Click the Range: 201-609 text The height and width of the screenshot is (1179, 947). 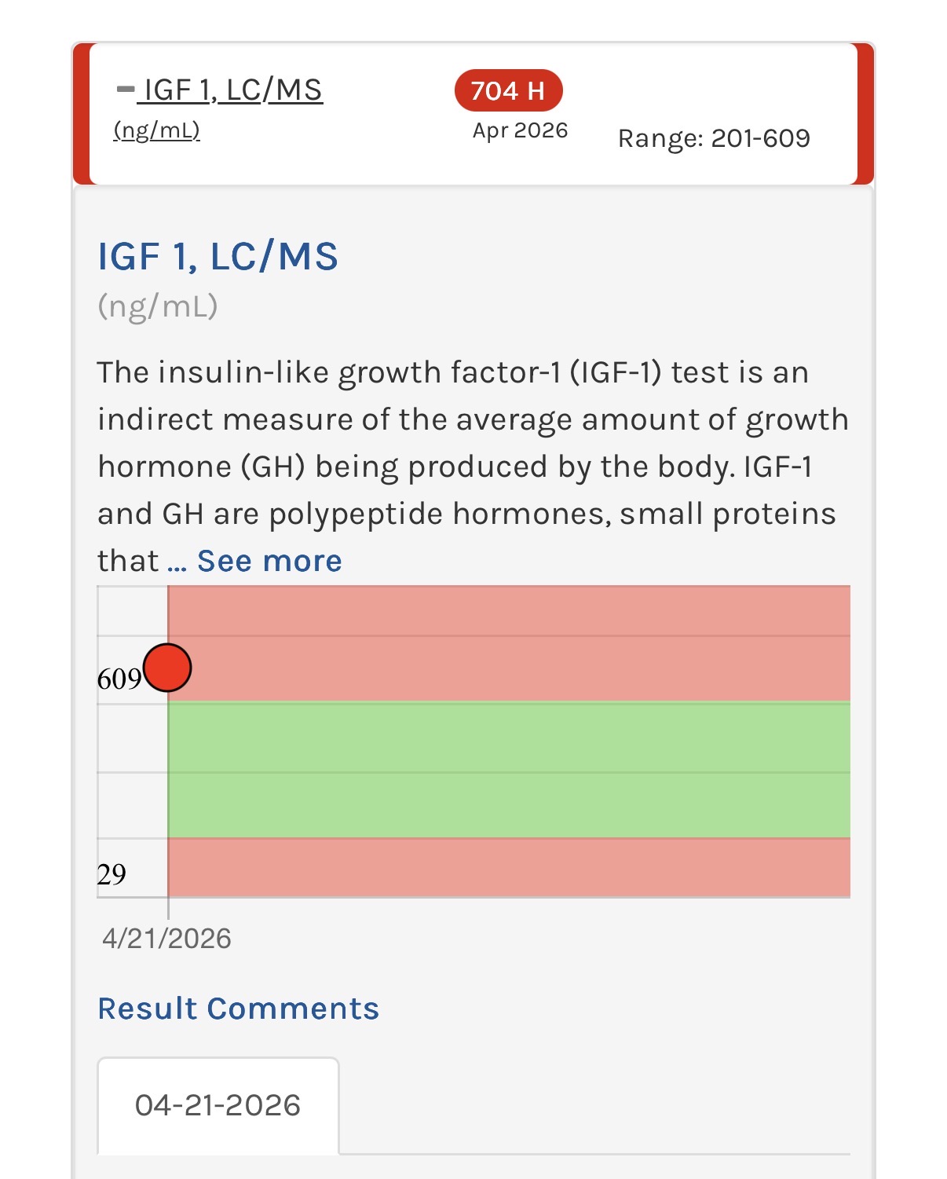(713, 138)
